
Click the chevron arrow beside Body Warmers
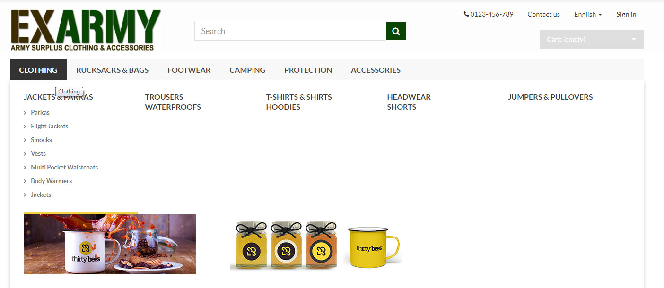25,181
